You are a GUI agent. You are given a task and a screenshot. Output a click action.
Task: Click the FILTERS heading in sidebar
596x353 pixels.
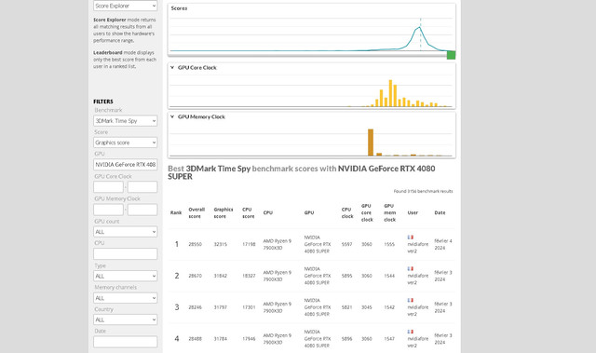pos(103,102)
